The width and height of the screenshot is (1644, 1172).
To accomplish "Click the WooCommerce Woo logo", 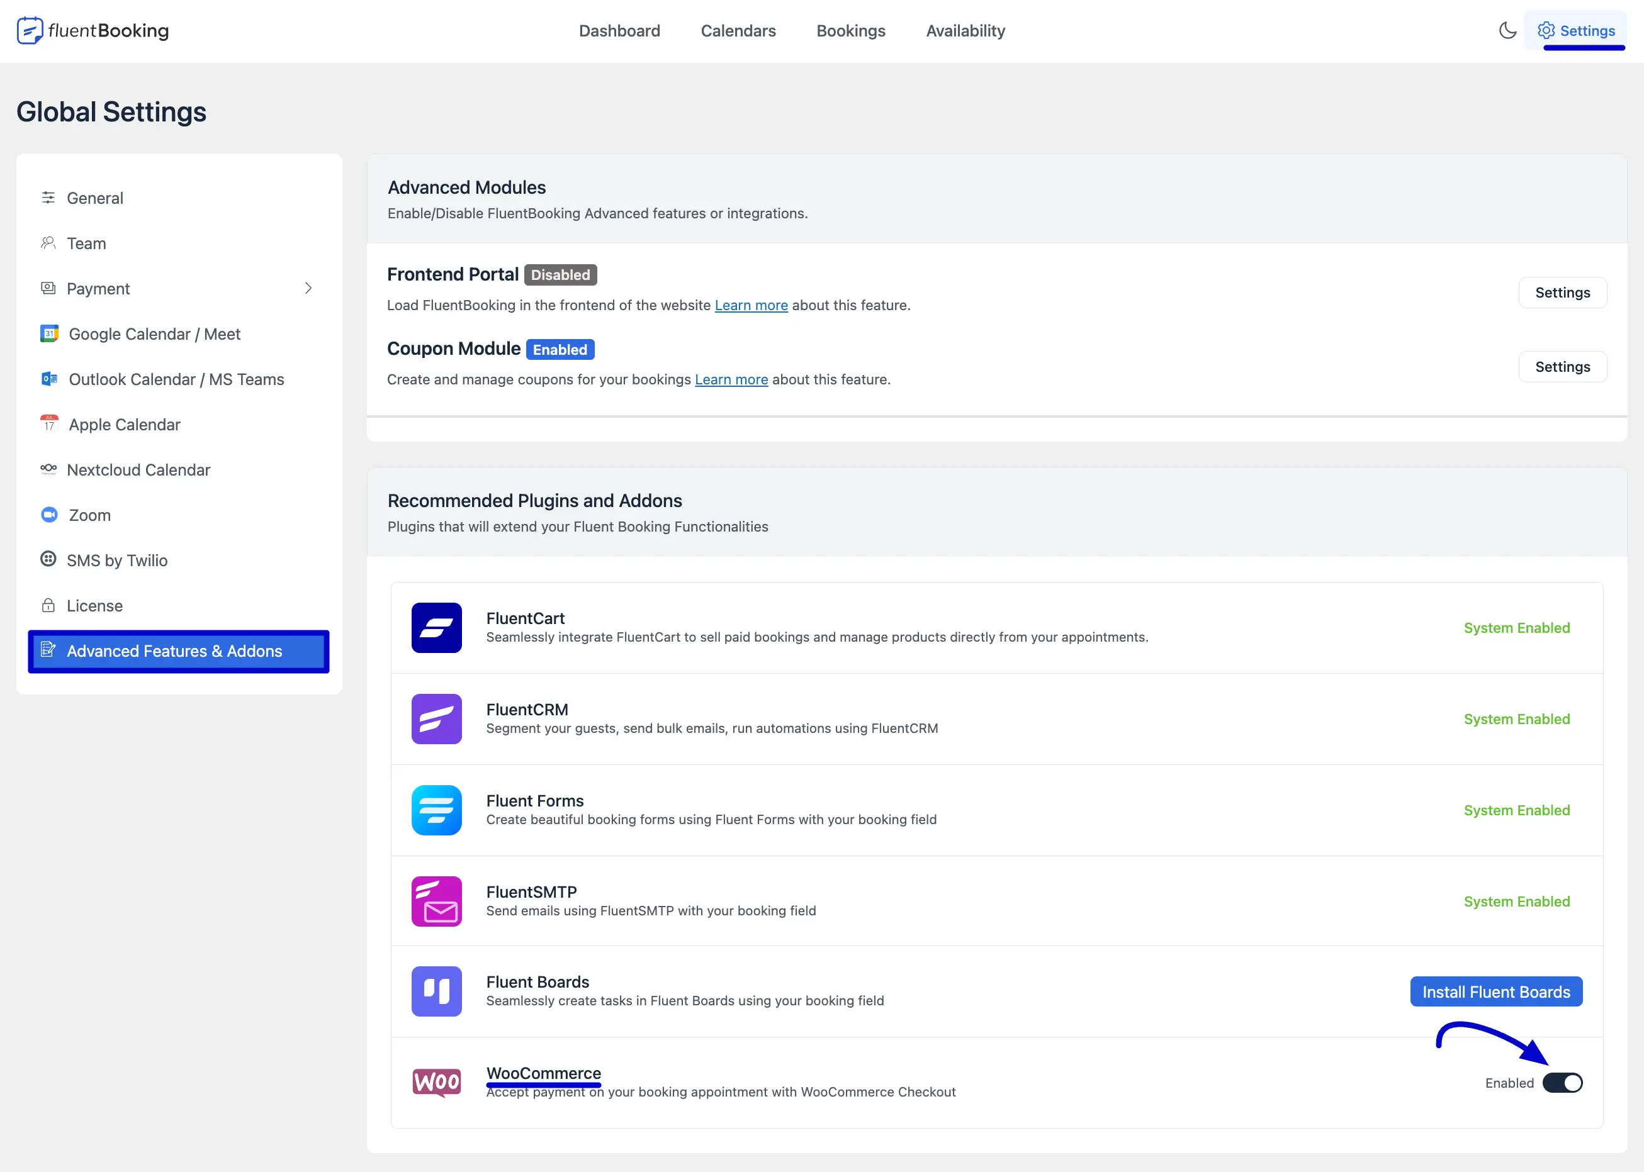I will [436, 1083].
